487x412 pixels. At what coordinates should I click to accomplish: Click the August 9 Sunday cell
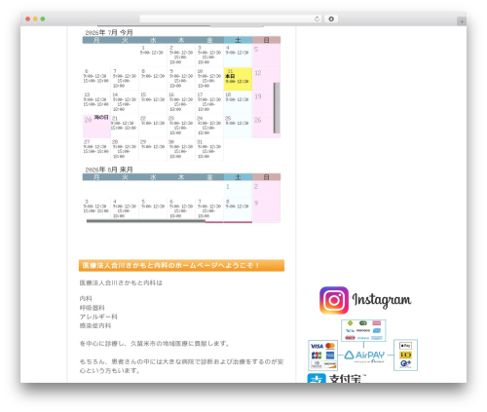click(266, 209)
